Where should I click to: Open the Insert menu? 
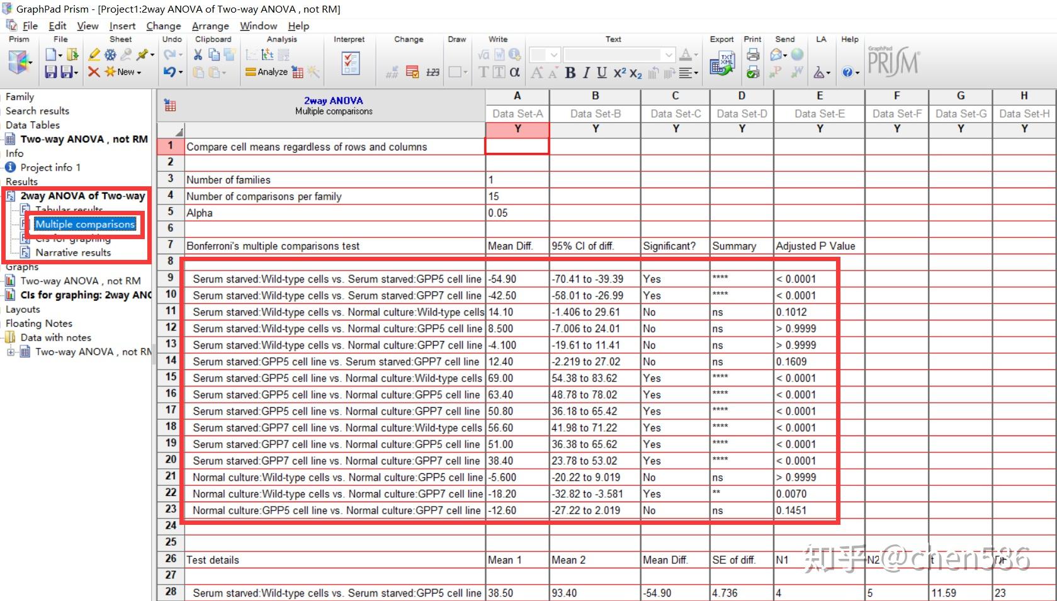coord(122,26)
